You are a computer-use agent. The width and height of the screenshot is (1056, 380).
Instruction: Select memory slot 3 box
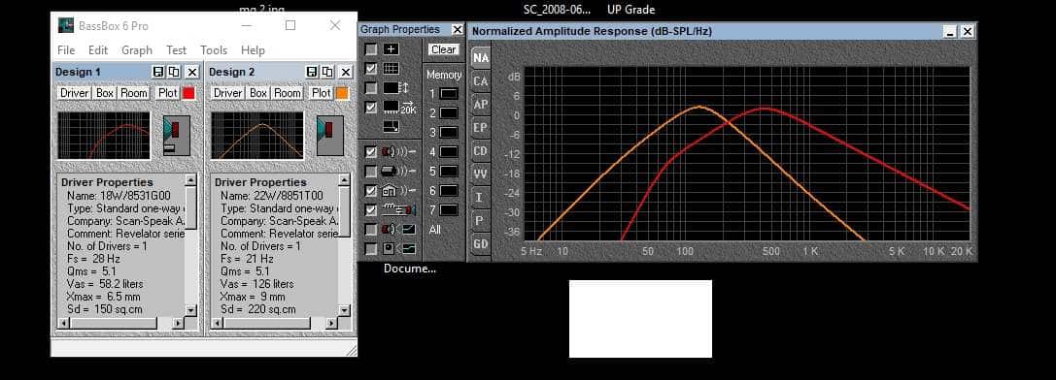[x=449, y=133]
